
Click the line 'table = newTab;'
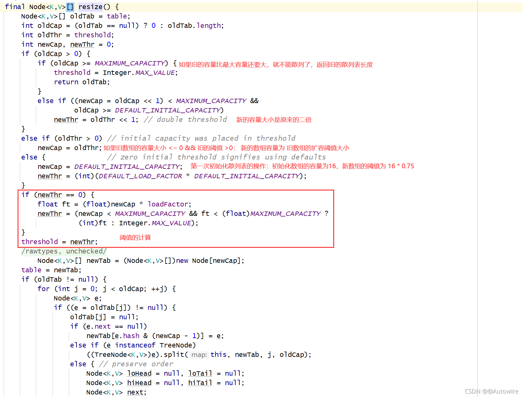click(51, 270)
